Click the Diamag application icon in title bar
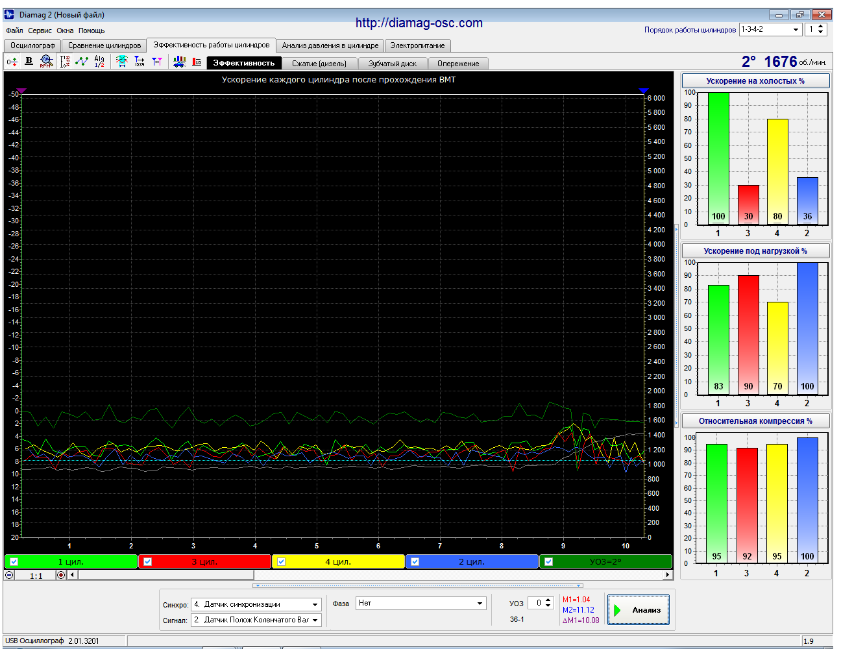The width and height of the screenshot is (841, 649). tap(10, 15)
